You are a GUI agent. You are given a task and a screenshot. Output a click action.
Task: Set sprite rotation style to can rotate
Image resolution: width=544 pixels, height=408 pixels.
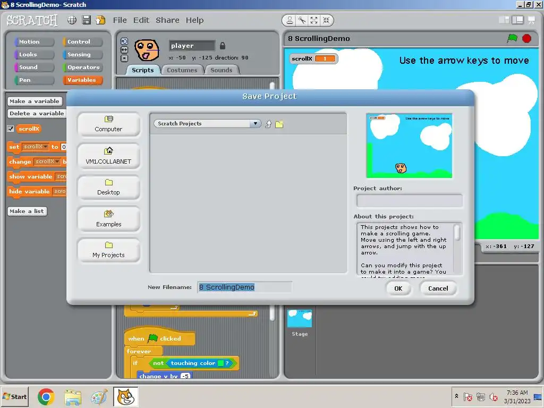(124, 41)
